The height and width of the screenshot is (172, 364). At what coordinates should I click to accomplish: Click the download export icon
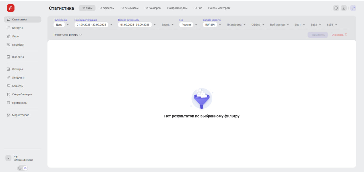(x=344, y=8)
